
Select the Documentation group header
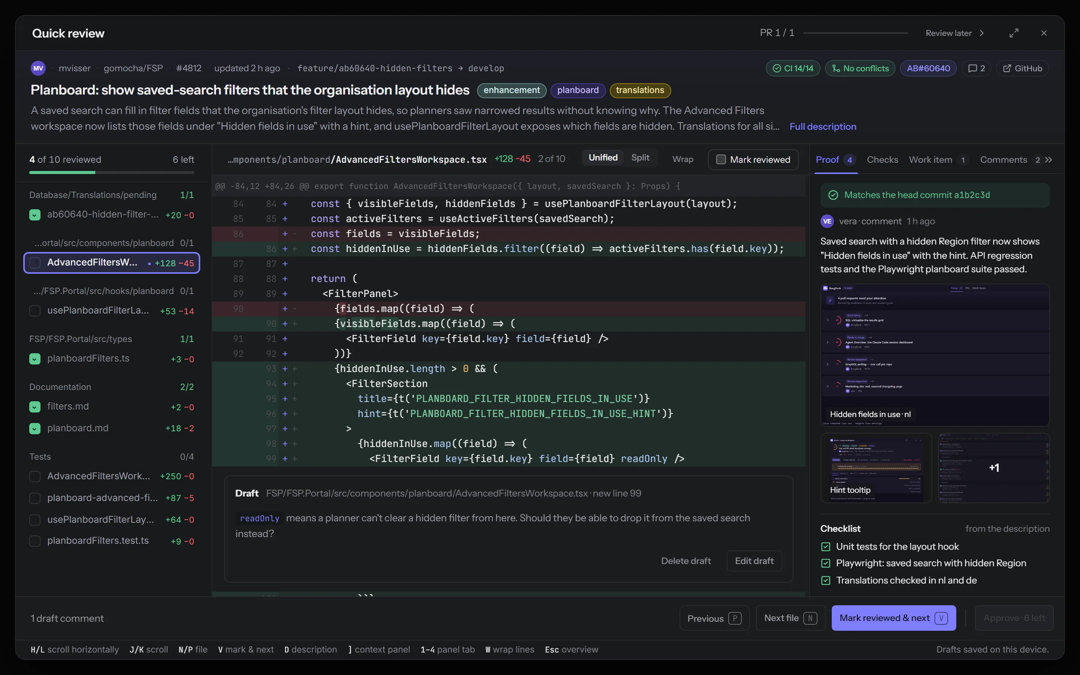click(112, 387)
